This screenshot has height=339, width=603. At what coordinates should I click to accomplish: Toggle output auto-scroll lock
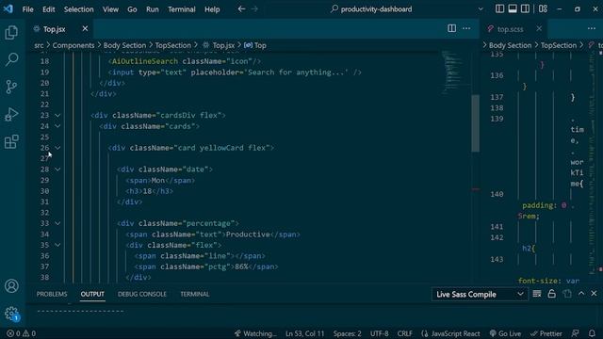coord(552,294)
